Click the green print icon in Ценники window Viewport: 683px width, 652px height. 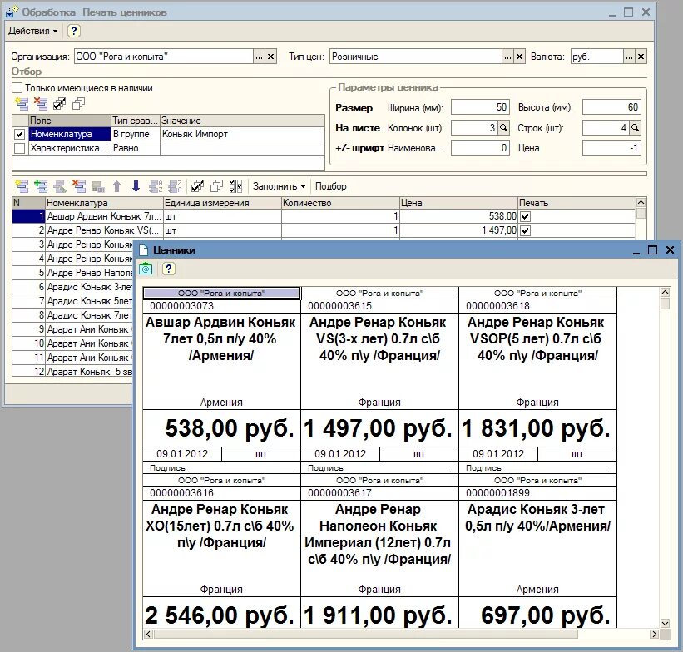point(146,269)
